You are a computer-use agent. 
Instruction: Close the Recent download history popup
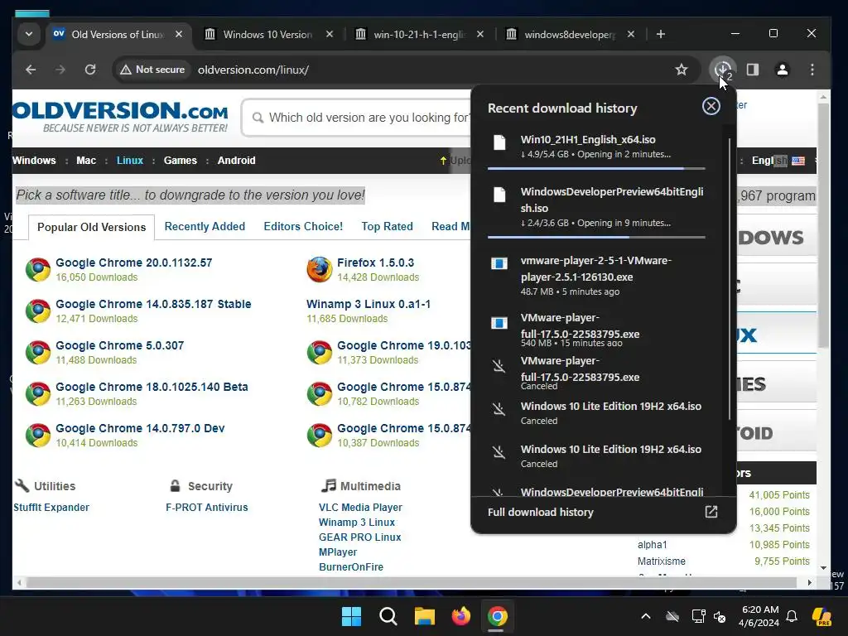[711, 106]
